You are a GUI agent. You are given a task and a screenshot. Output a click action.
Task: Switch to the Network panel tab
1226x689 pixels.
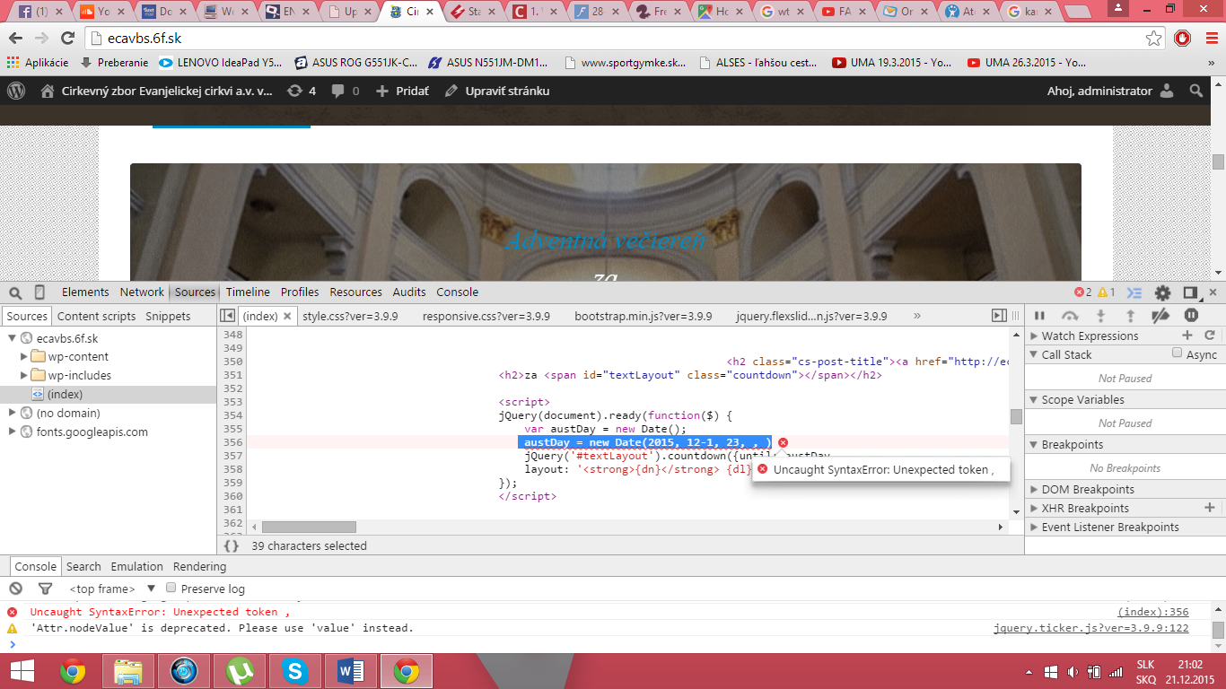(142, 292)
